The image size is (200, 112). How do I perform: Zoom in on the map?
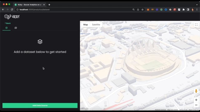(x=196, y=100)
